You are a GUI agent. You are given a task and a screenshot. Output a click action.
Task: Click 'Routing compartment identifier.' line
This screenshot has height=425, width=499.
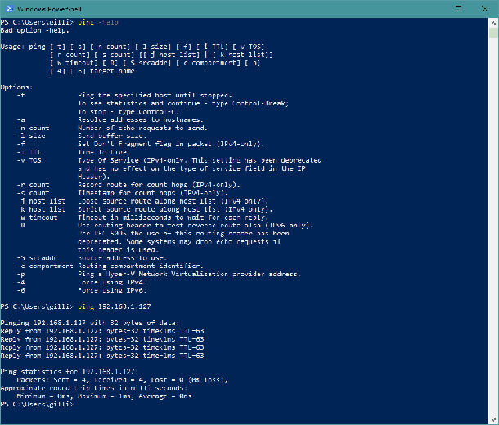[141, 266]
